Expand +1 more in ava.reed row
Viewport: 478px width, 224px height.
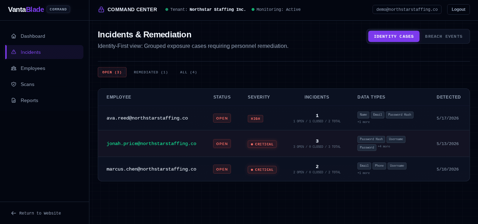point(363,122)
